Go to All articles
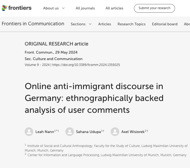This screenshot has width=190, height=168. point(114,8)
